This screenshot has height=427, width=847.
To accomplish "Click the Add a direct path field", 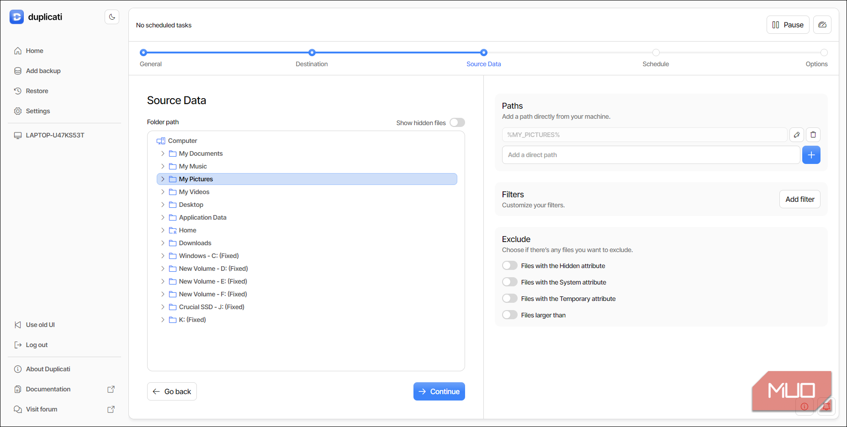I will coord(651,155).
